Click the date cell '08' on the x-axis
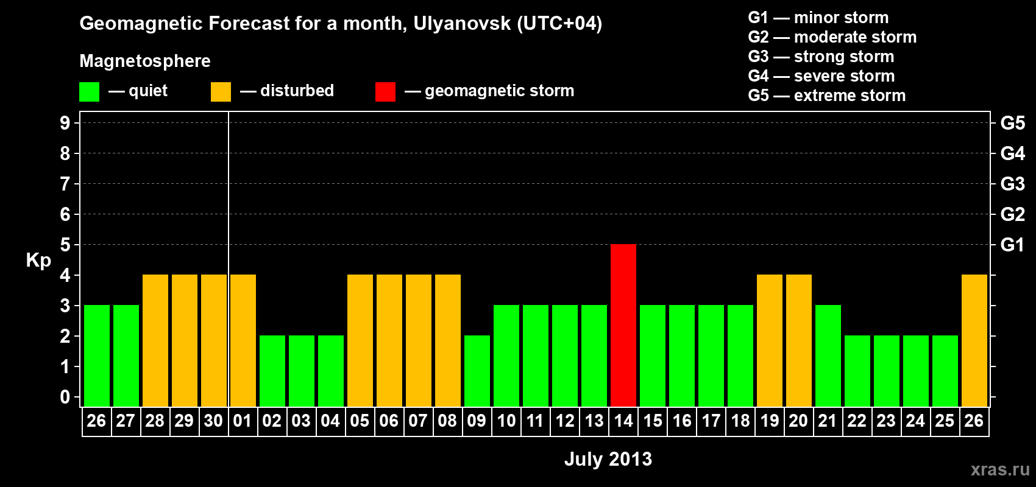1036x487 pixels. [x=448, y=421]
